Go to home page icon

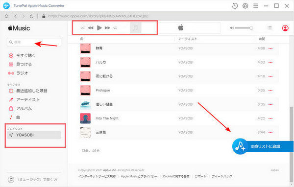coord(6,16)
